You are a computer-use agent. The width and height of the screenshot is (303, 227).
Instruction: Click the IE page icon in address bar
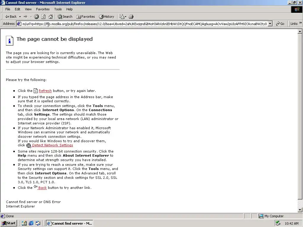(x=19, y=24)
